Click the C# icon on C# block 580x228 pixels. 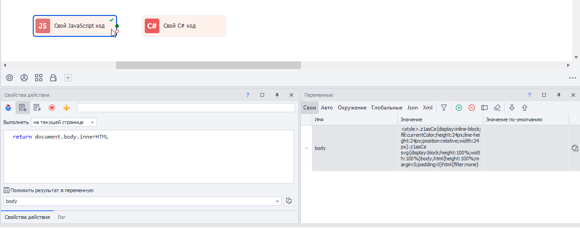click(152, 26)
